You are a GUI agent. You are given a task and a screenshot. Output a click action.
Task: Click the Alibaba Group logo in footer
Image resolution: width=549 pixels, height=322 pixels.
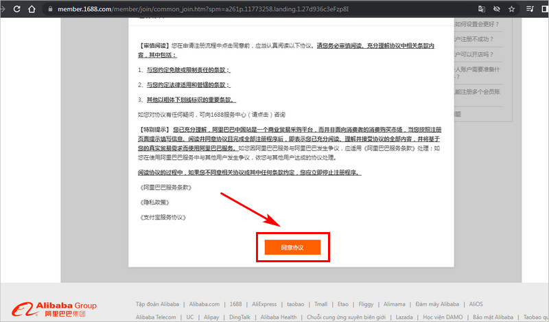[53, 308]
